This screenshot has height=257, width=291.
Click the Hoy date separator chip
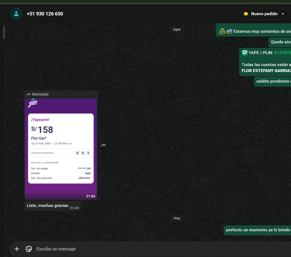(177, 218)
